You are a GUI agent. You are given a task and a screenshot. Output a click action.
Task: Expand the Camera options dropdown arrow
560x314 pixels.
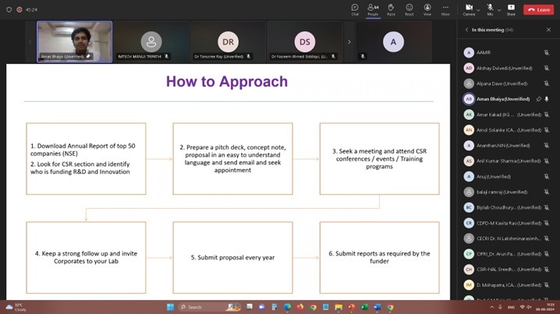click(477, 9)
